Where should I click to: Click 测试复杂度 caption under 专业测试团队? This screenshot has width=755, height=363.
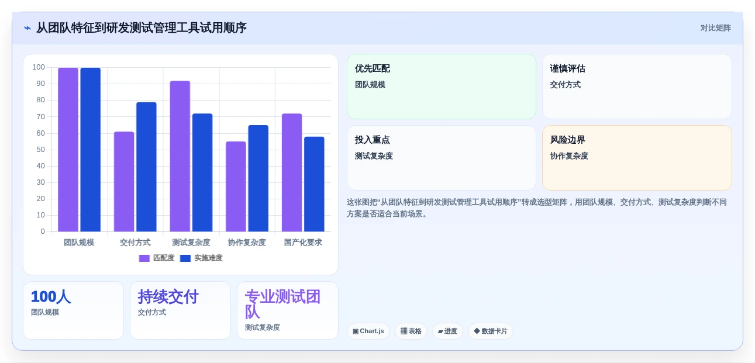tap(263, 328)
